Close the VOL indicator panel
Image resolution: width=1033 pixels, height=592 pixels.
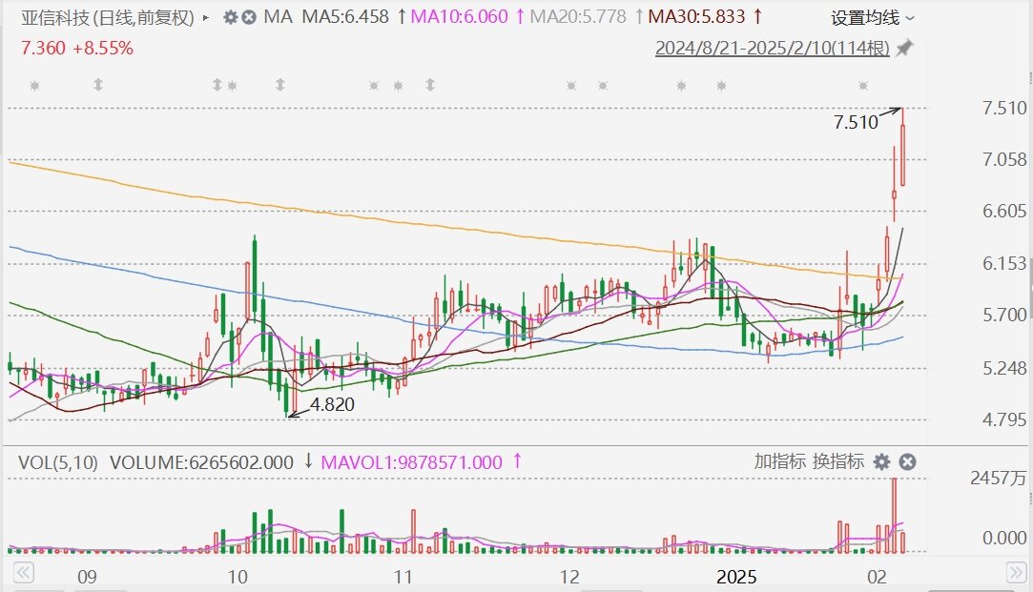point(907,462)
